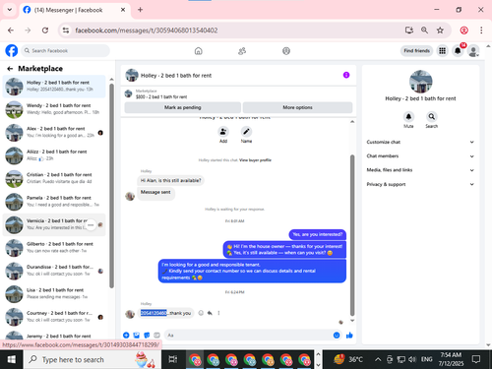The height and width of the screenshot is (369, 492).
Task: Open View buyer profile link
Action: coord(255,160)
